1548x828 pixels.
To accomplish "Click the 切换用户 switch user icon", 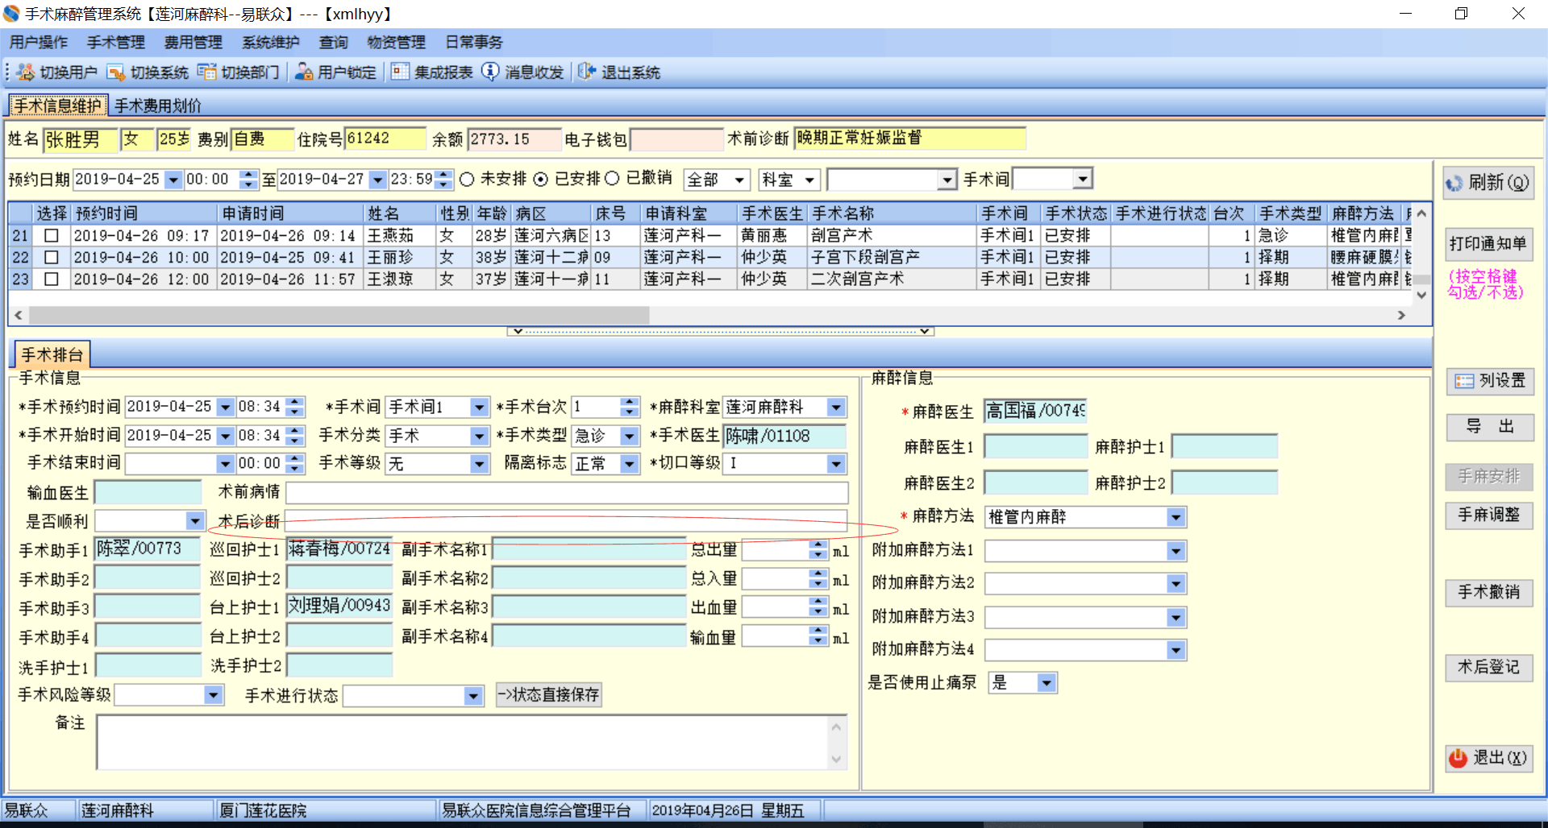I will pos(25,72).
